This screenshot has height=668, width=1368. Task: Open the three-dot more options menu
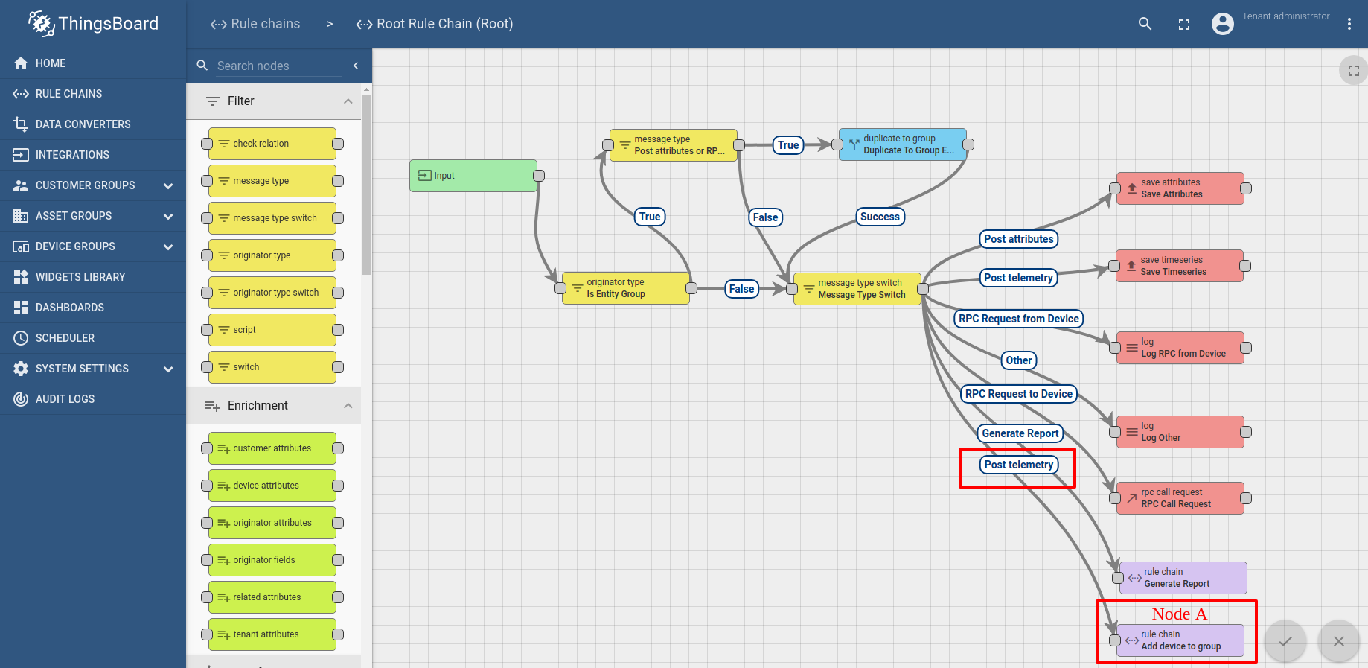(x=1349, y=24)
